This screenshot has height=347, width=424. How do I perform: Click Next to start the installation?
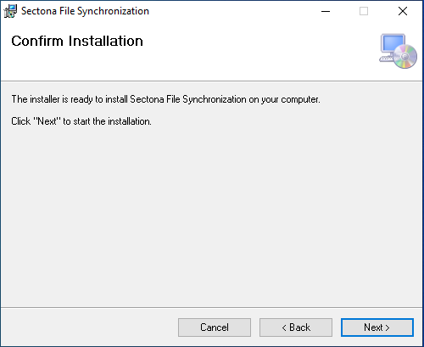[377, 327]
